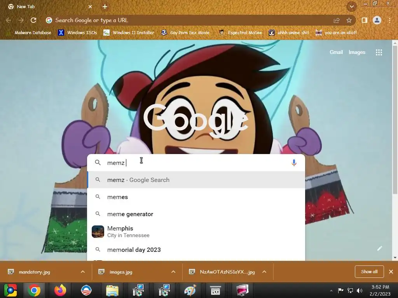Close the downloads bar
Viewport: 398px width, 298px height.
click(391, 272)
